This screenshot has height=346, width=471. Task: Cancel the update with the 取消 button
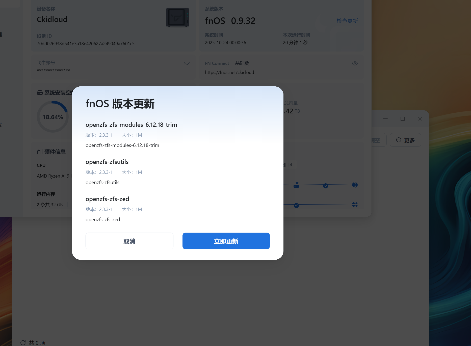(129, 241)
